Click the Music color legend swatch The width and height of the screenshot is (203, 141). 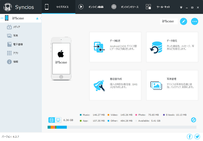click(81, 115)
